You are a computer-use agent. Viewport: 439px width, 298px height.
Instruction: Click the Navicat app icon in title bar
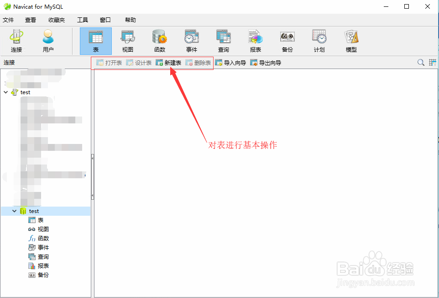click(x=7, y=6)
